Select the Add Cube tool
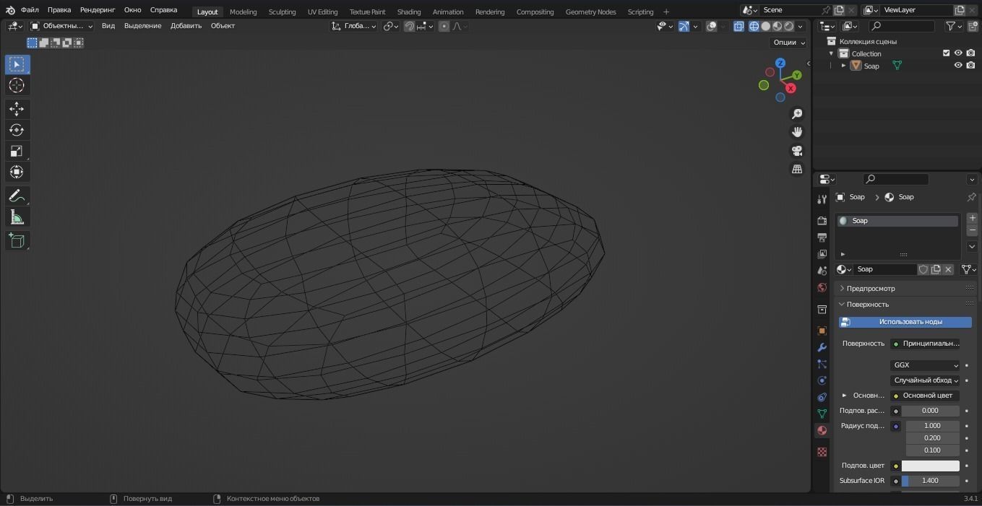Screen dimensions: 982x506 17,240
